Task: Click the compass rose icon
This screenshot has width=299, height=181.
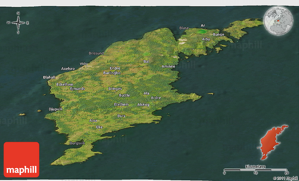Action: pyautogui.click(x=18, y=23)
